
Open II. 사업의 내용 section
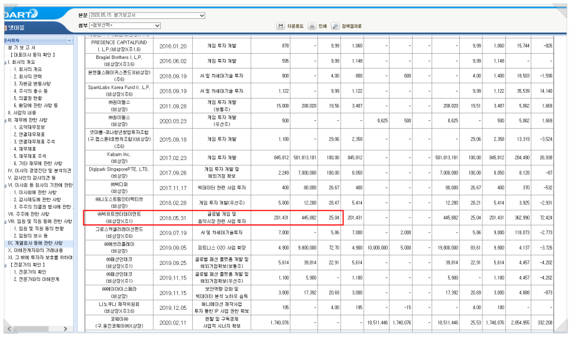(x=22, y=113)
